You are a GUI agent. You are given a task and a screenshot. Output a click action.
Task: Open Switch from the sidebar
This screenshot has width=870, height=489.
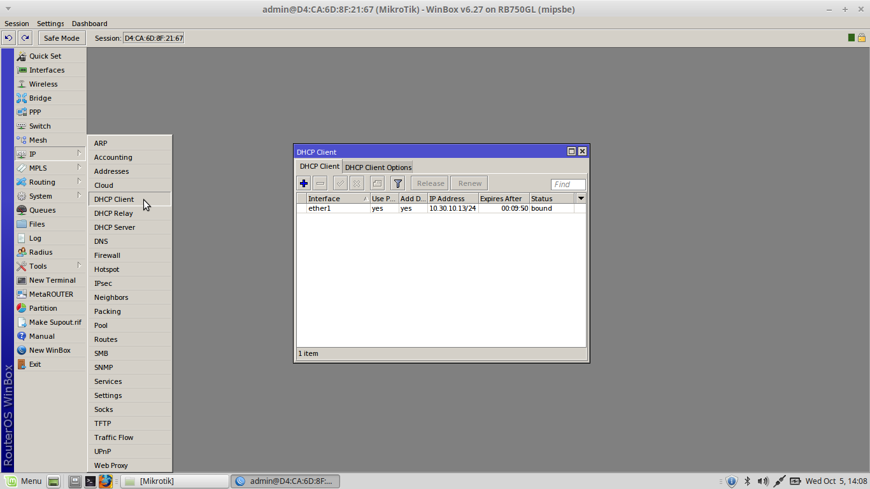tap(50, 126)
